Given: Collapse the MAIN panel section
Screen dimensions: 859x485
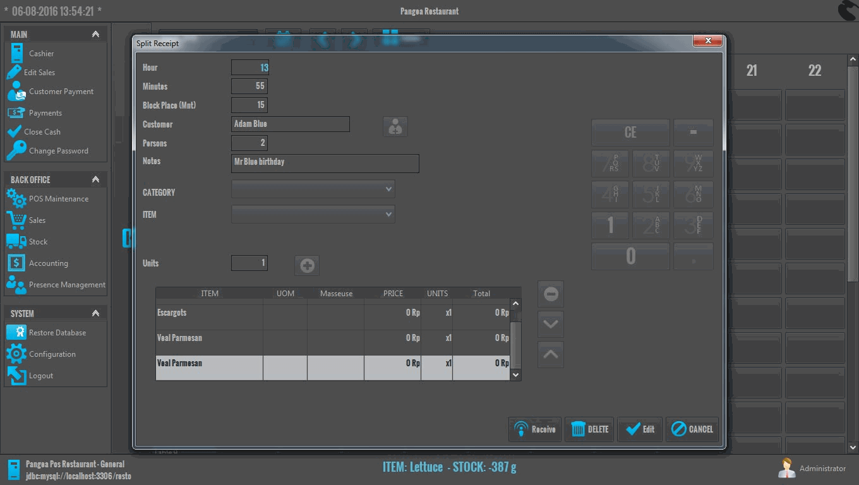Looking at the screenshot, I should click(95, 34).
